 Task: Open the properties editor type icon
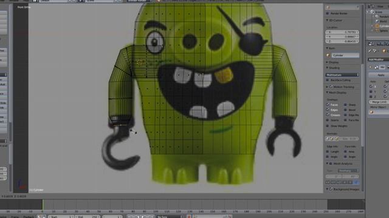[x=371, y=44]
